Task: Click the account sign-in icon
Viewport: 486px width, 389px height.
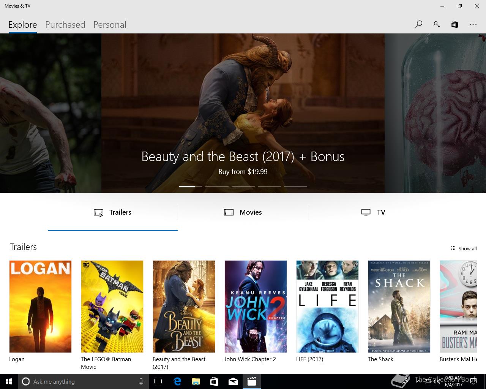Action: pyautogui.click(x=437, y=24)
